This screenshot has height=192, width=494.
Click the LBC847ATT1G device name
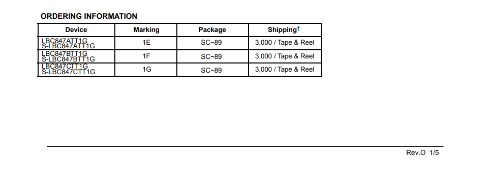tap(65, 40)
